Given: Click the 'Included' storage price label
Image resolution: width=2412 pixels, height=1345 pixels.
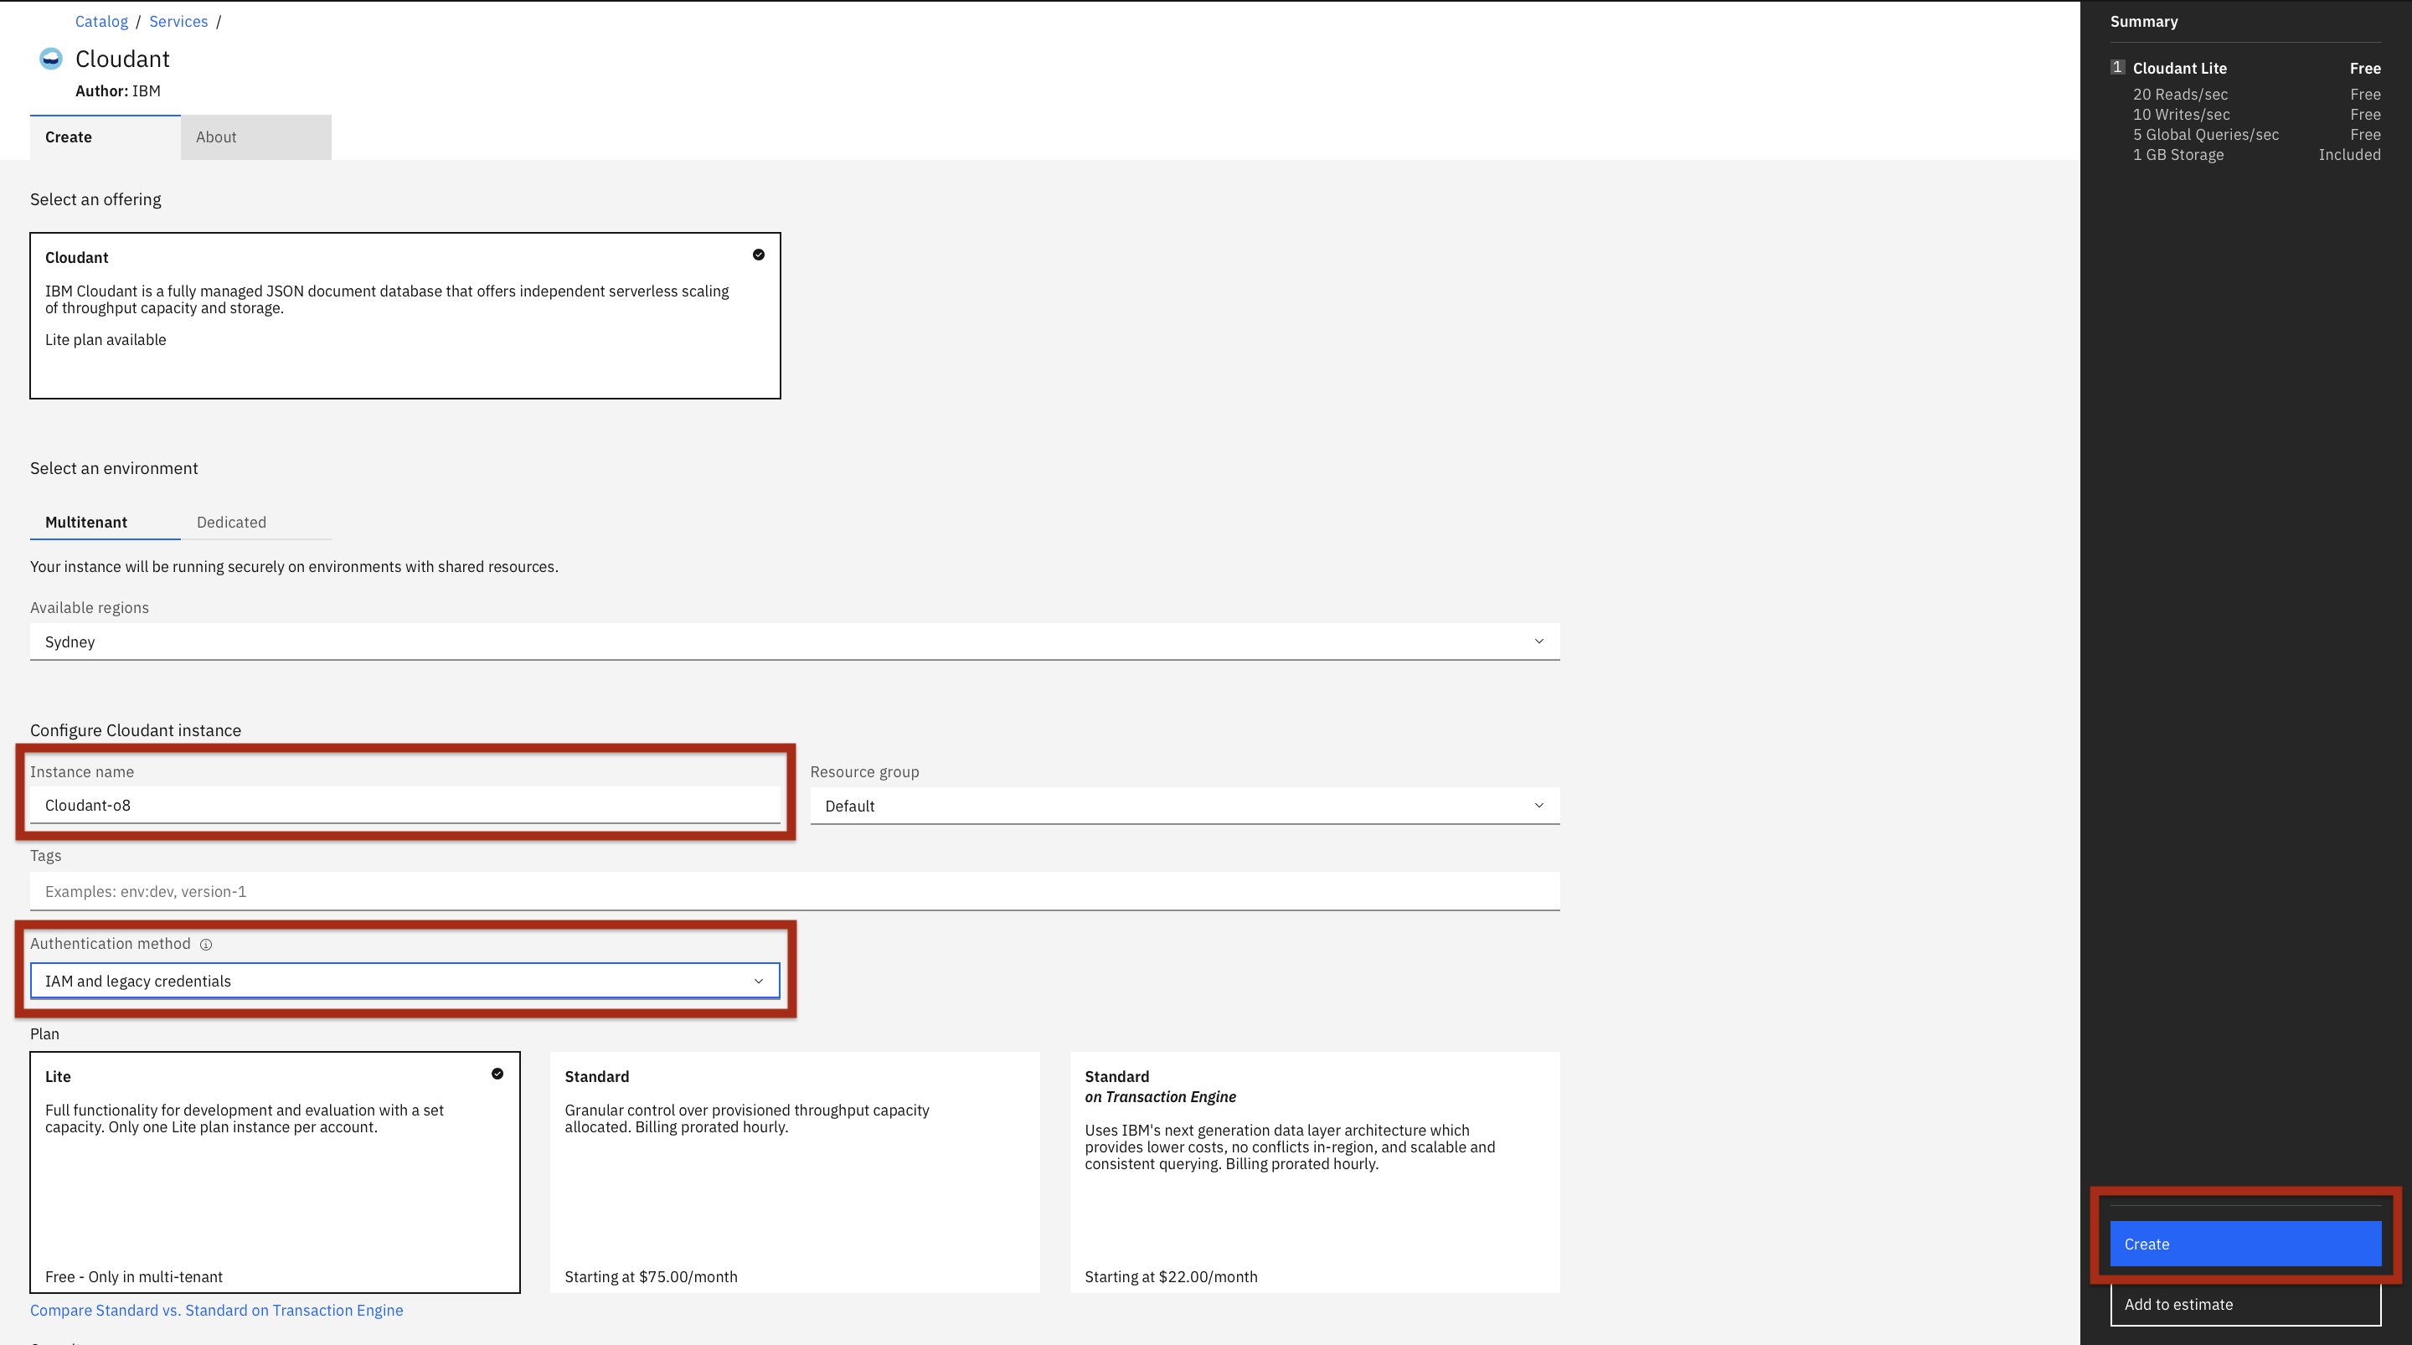Looking at the screenshot, I should point(2349,155).
